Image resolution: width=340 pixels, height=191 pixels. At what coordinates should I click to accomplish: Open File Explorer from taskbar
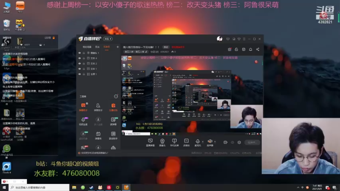[74, 188]
